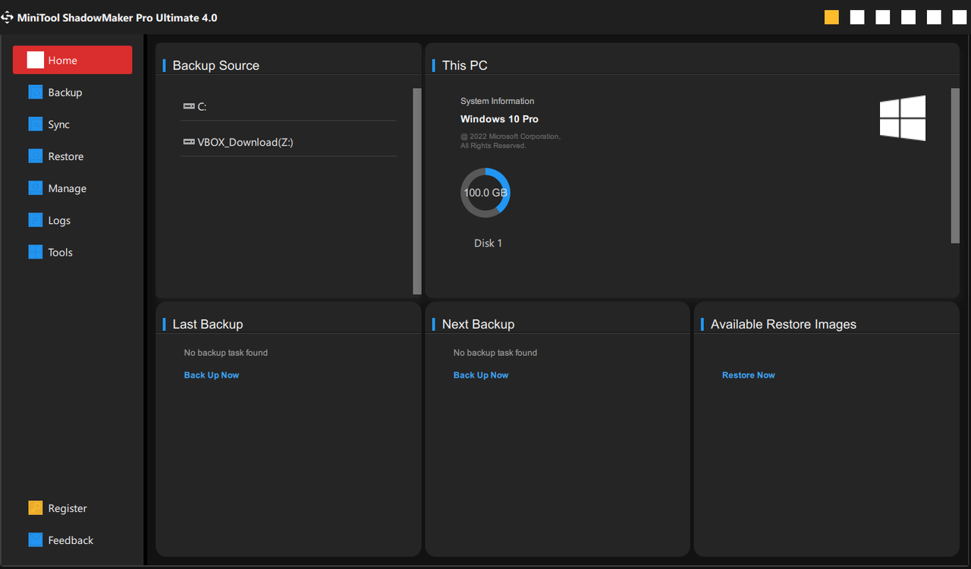Image resolution: width=971 pixels, height=569 pixels.
Task: Open the Tools page
Action: 51,252
